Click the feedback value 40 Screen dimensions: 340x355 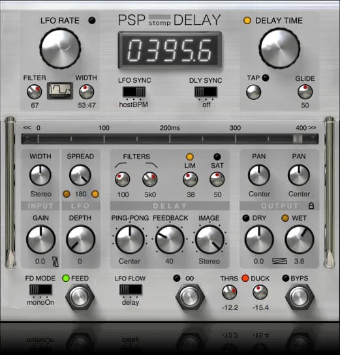point(169,261)
